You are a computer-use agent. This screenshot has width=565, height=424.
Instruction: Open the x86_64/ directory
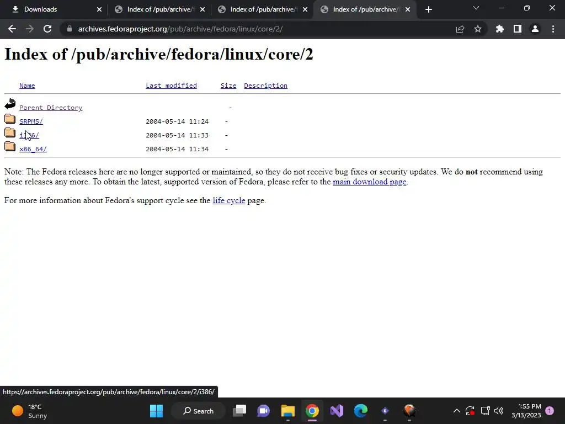point(33,149)
